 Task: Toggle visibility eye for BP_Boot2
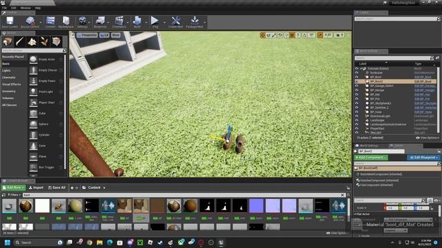[356, 81]
